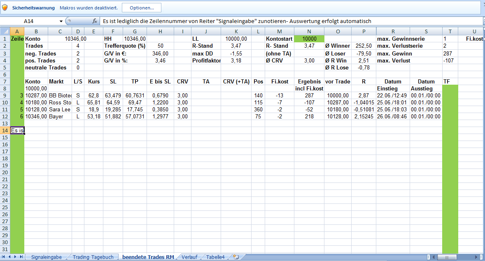Image resolution: width=485 pixels, height=261 pixels.
Task: Jump to first sheet with navigation arrow
Action: [x=4, y=257]
